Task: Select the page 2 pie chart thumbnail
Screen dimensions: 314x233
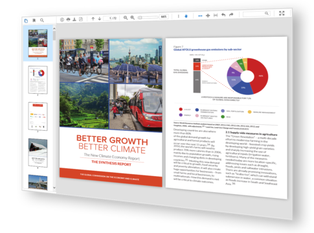Action: [38, 80]
